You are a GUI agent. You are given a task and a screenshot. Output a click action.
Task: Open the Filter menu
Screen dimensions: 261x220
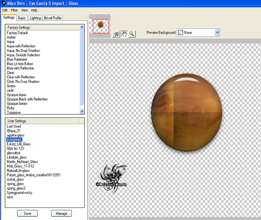(x=14, y=10)
